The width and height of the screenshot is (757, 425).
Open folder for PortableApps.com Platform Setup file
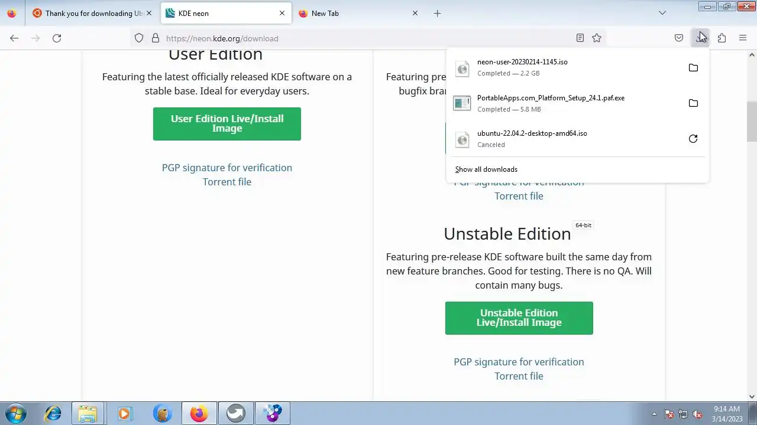point(693,103)
